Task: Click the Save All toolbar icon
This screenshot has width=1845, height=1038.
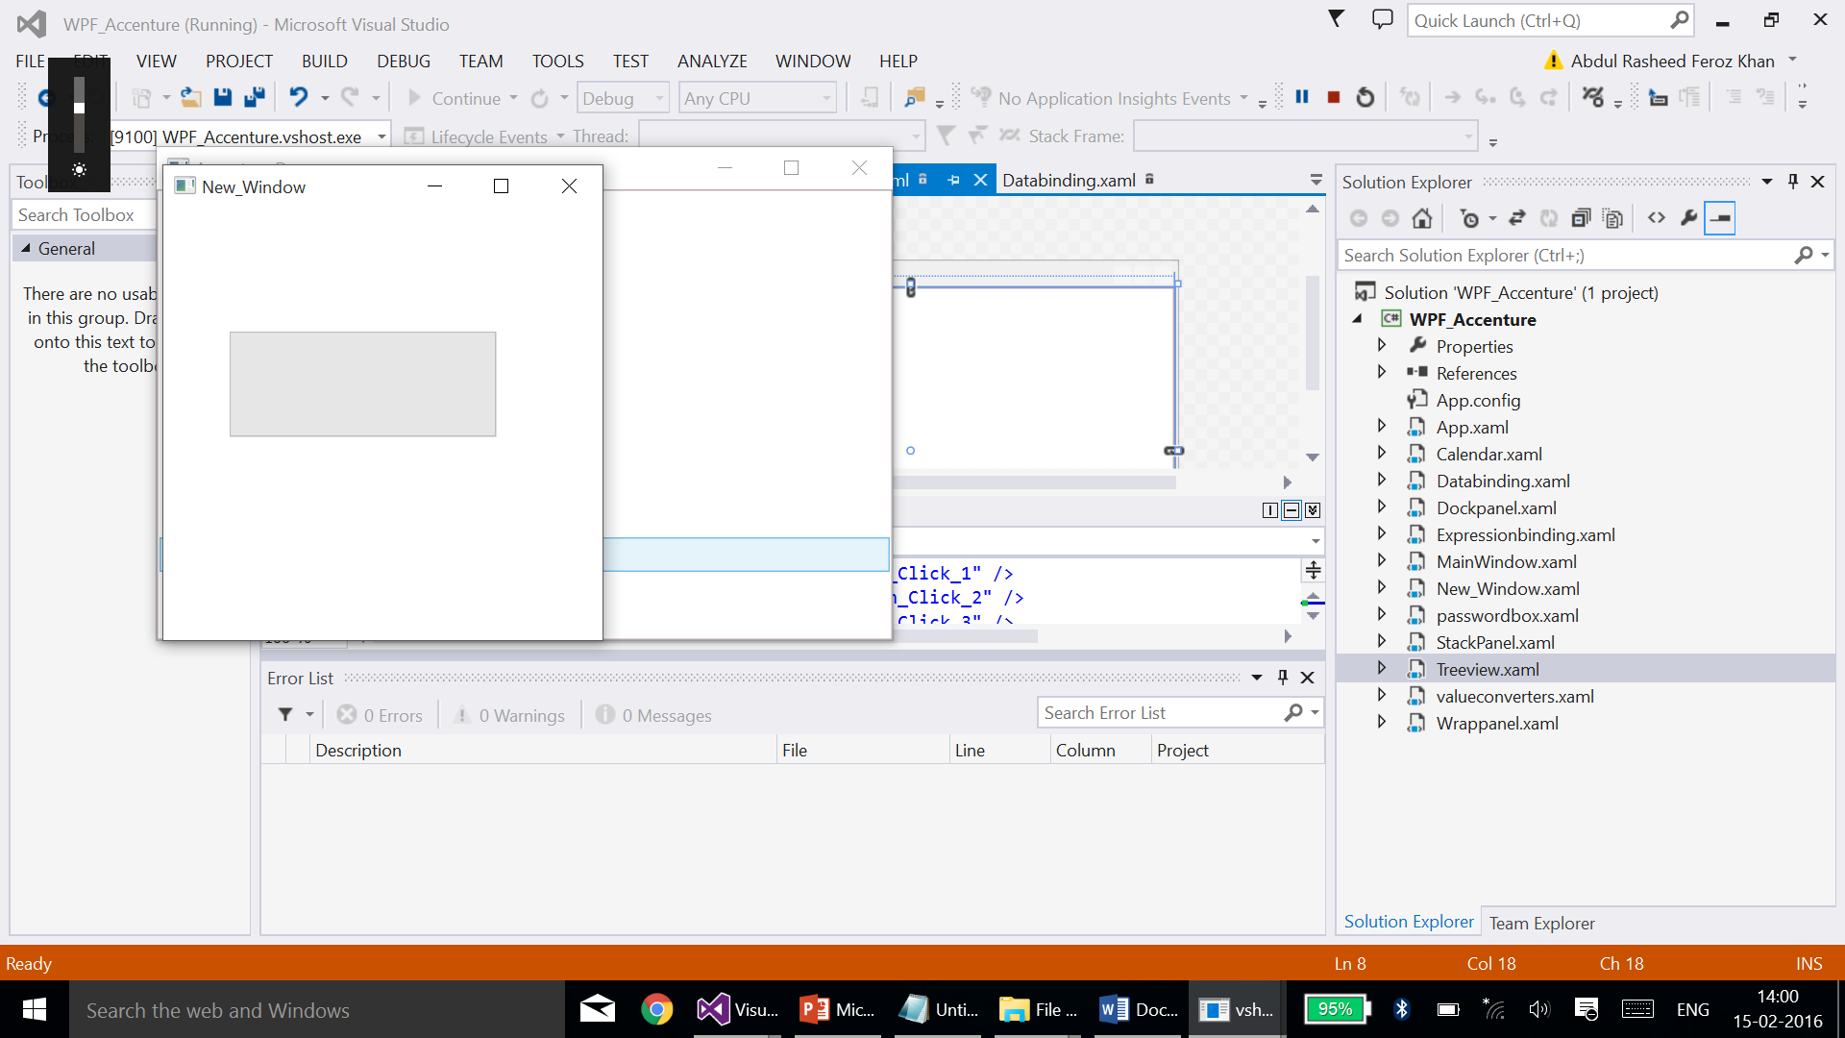Action: 255,97
